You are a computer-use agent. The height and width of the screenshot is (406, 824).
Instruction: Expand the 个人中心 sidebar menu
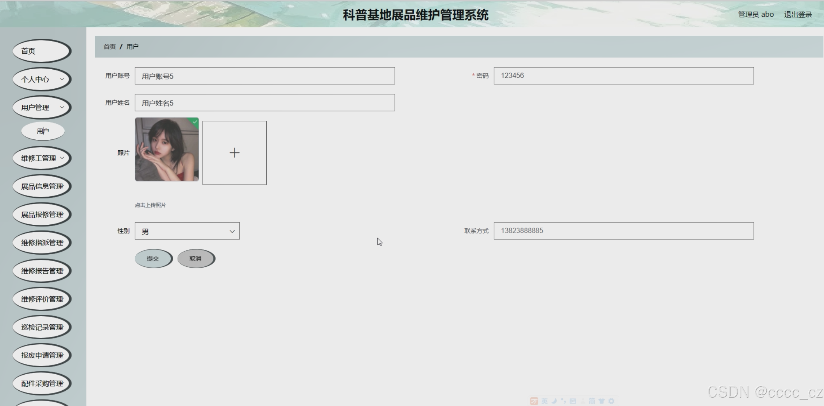pyautogui.click(x=42, y=79)
